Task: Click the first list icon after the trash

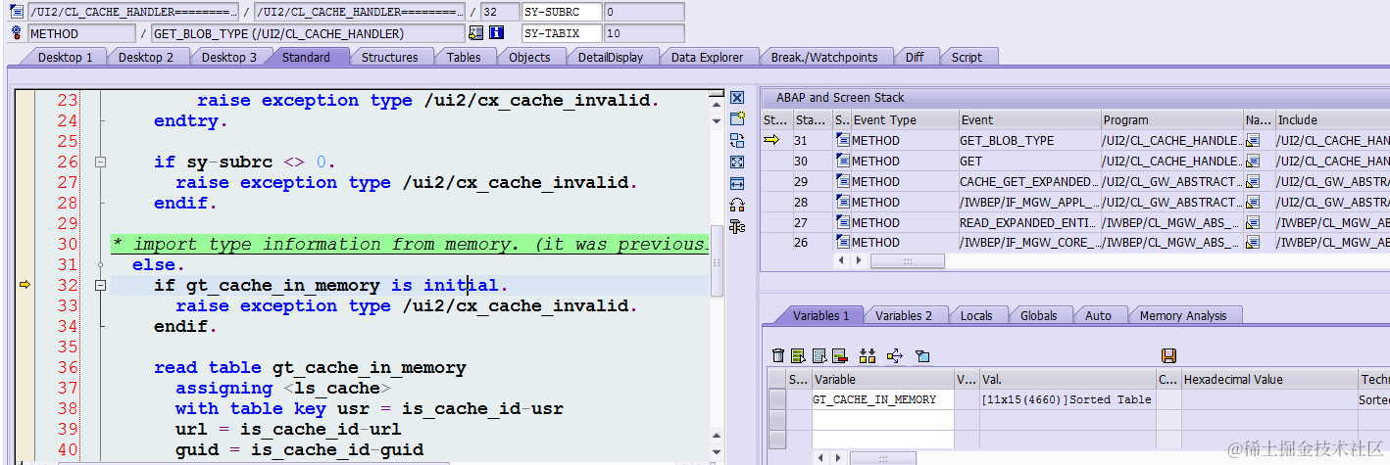Action: tap(798, 355)
